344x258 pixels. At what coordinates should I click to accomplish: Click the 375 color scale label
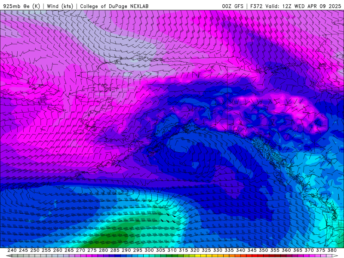[320, 250]
